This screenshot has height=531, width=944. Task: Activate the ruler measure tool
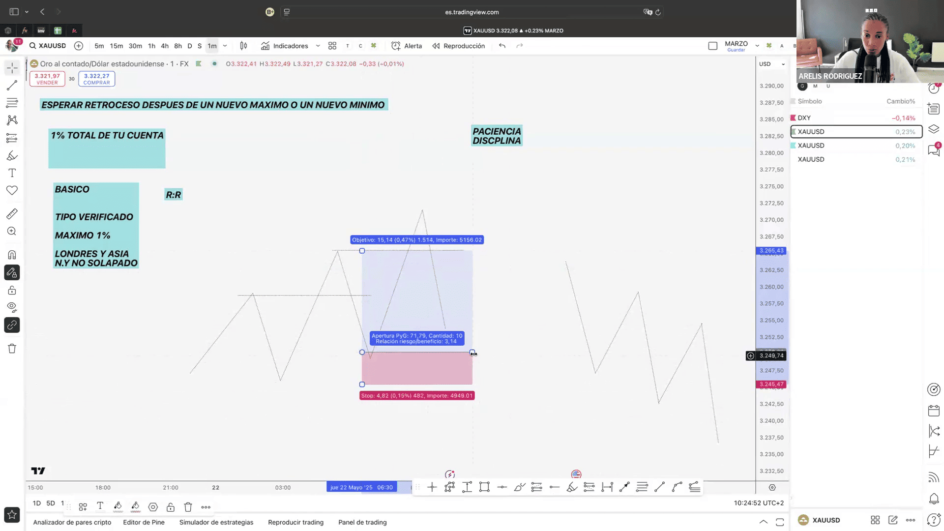tap(12, 214)
